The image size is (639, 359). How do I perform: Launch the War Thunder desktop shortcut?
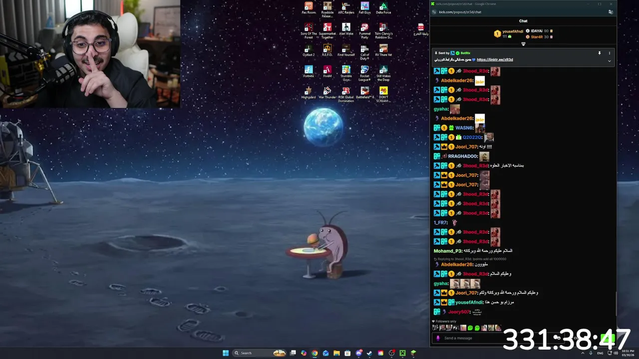[x=327, y=92]
